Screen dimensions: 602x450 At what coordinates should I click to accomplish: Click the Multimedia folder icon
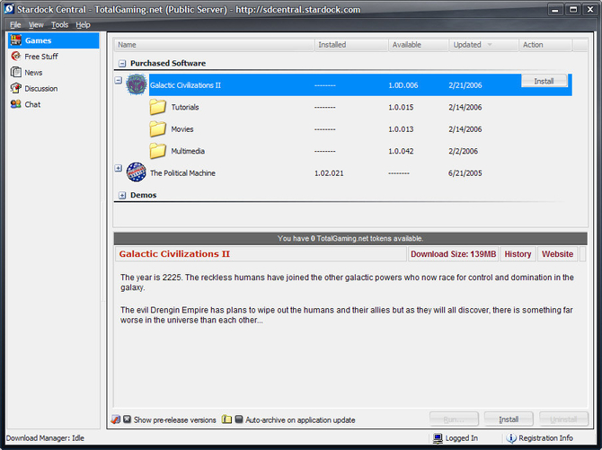pos(157,151)
